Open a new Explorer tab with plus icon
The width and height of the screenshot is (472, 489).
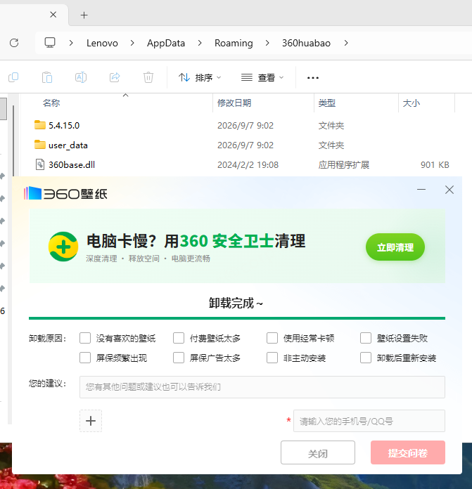[x=84, y=15]
